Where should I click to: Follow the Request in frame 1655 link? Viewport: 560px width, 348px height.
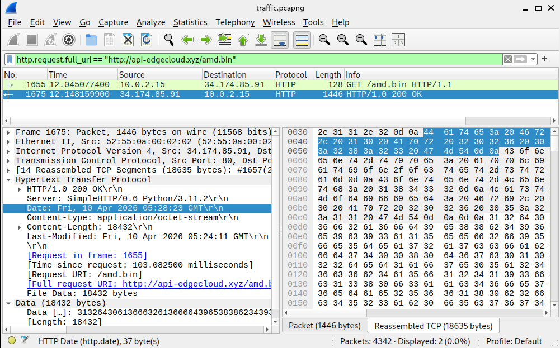87,255
